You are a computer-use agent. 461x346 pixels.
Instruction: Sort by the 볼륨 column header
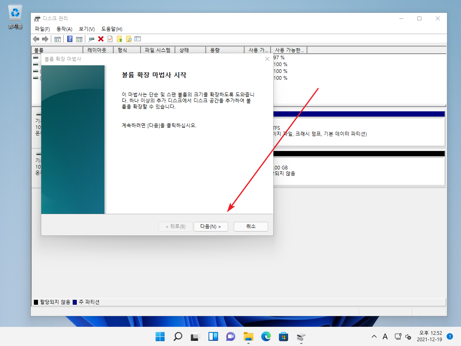57,50
